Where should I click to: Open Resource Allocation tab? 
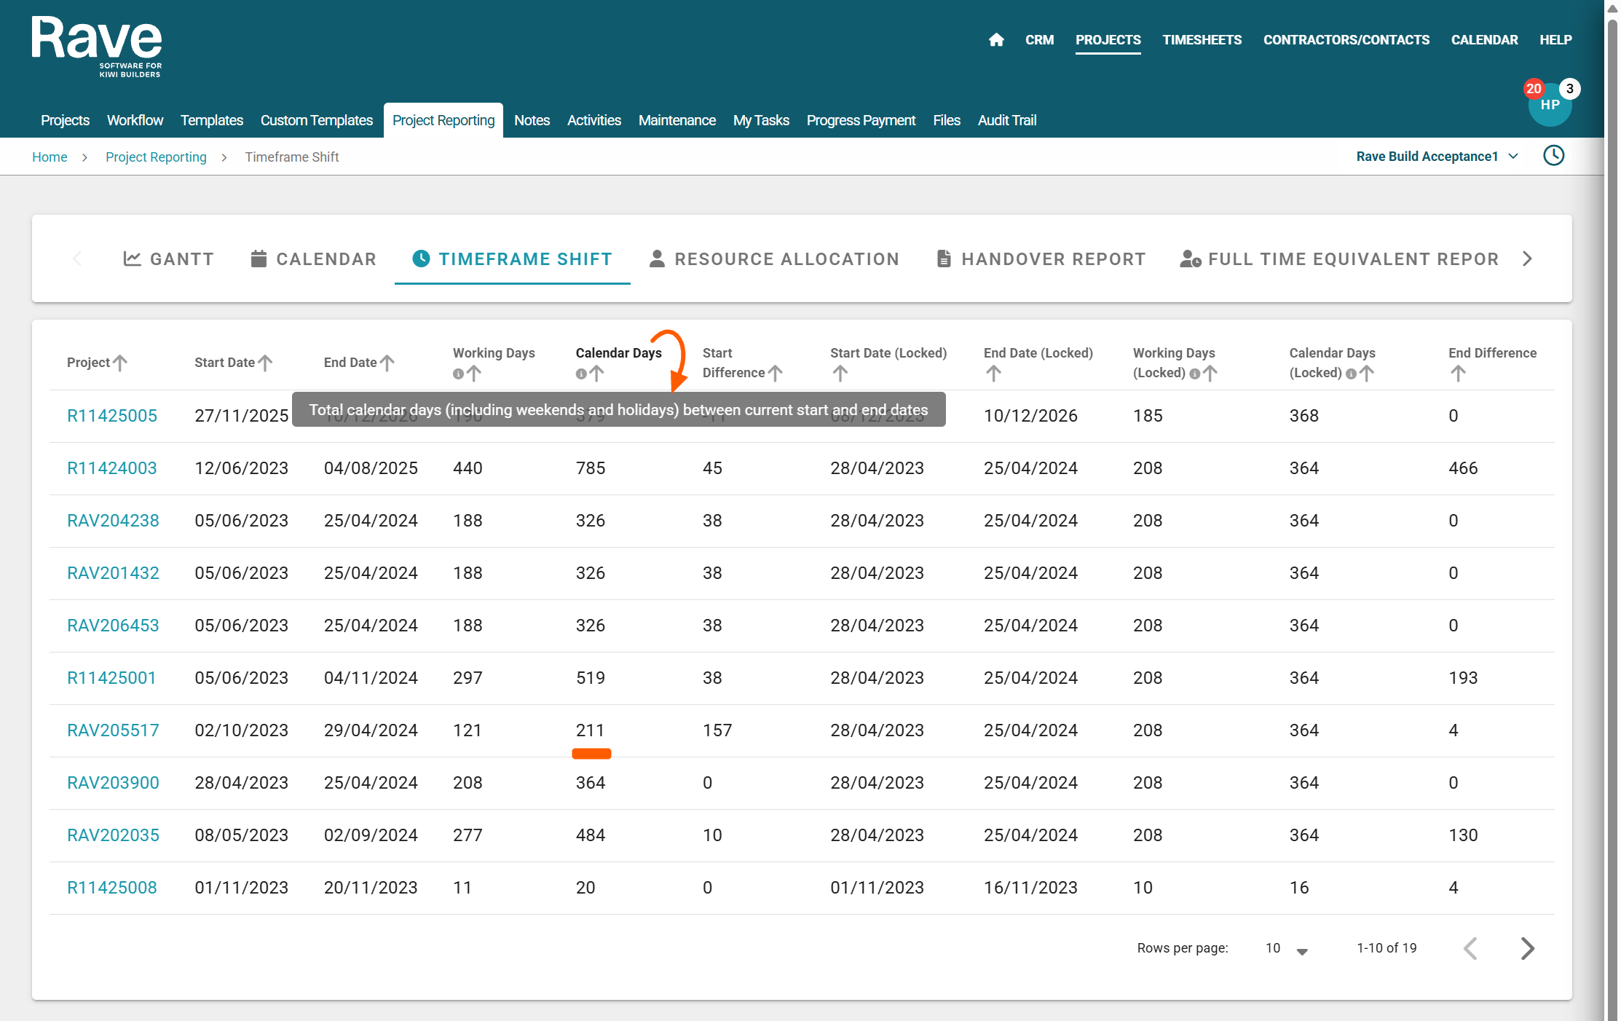773,259
